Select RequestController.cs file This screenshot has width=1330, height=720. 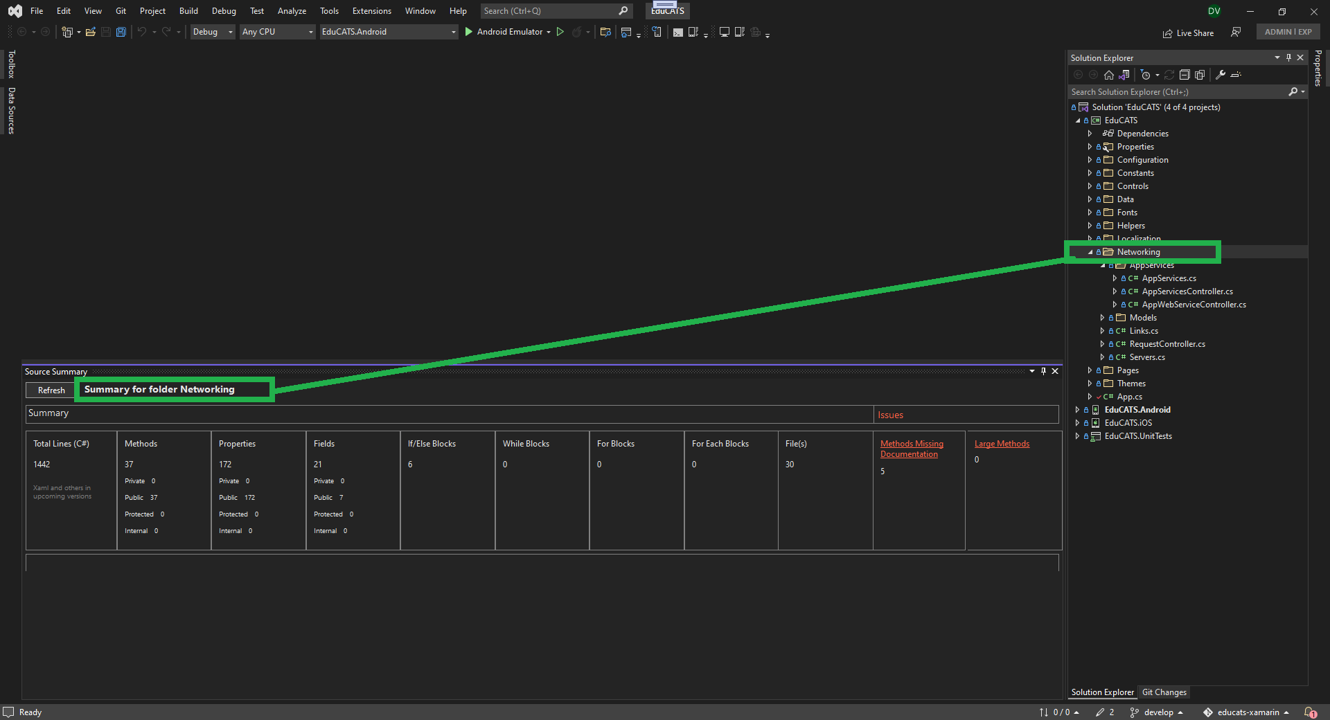pos(1167,344)
